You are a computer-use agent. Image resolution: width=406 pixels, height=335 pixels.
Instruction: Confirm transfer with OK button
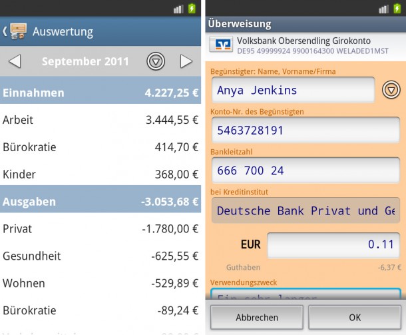pos(354,318)
